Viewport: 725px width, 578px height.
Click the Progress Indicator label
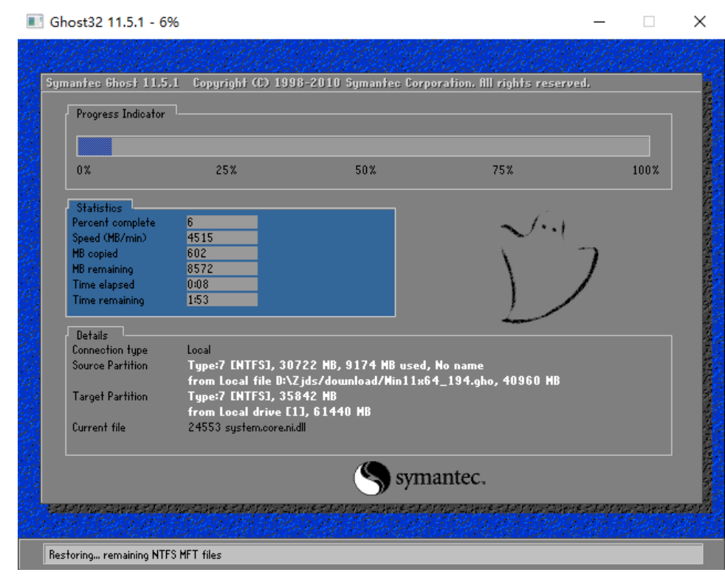(120, 114)
